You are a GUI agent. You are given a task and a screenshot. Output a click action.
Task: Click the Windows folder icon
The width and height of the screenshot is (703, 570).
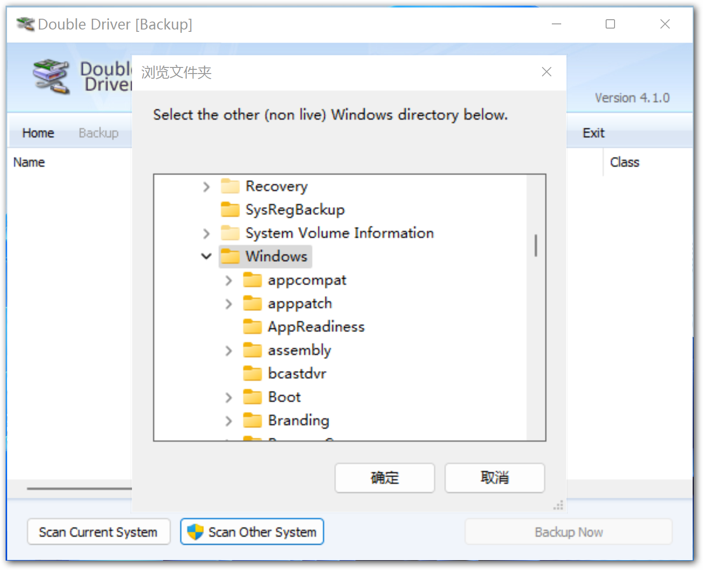coord(230,256)
